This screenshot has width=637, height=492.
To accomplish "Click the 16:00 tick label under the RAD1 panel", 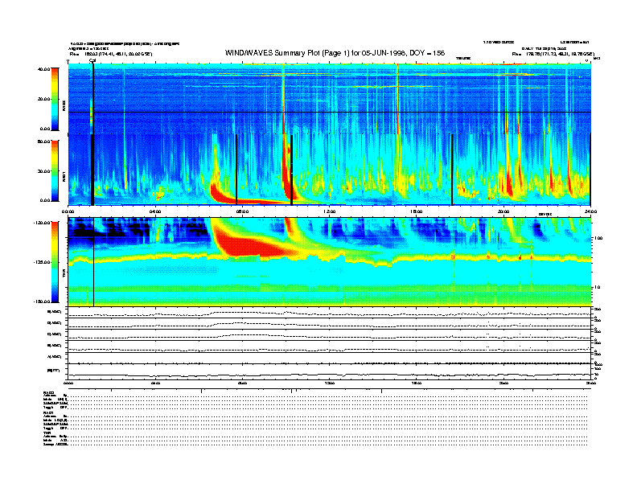I will [417, 211].
